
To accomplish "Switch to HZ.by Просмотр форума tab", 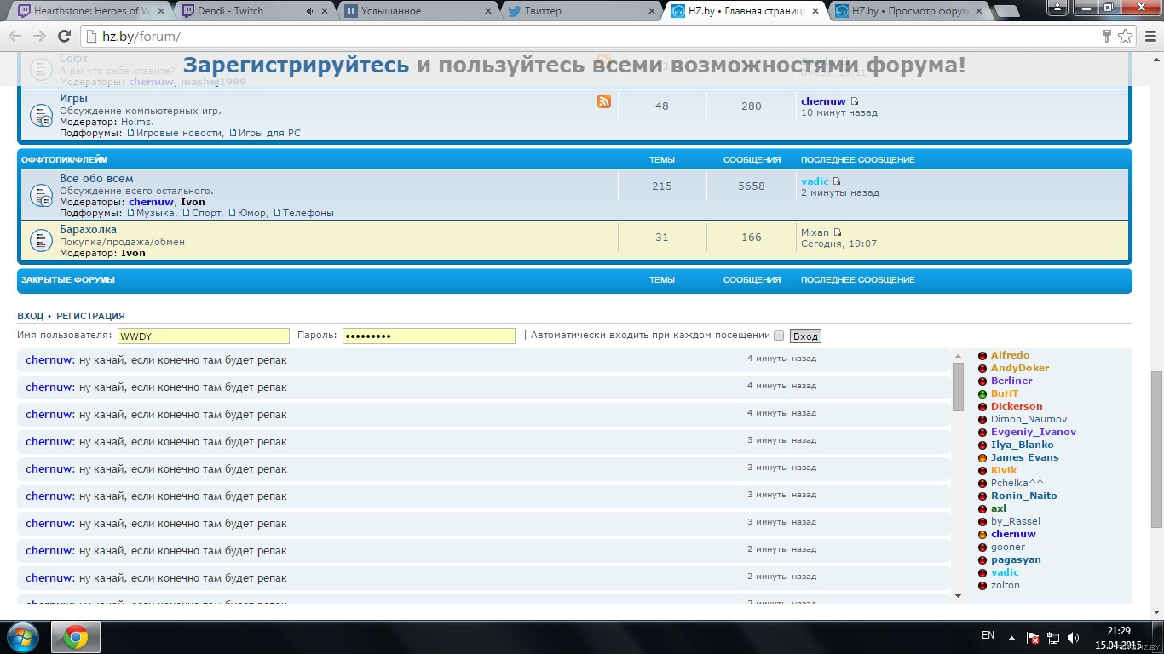I will 908,11.
